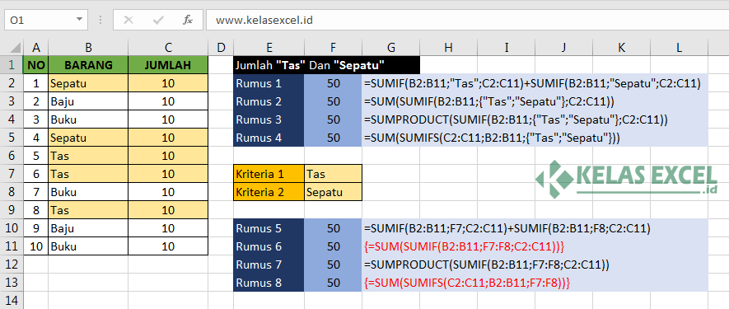Select cell B3 containing Baju

coord(88,101)
